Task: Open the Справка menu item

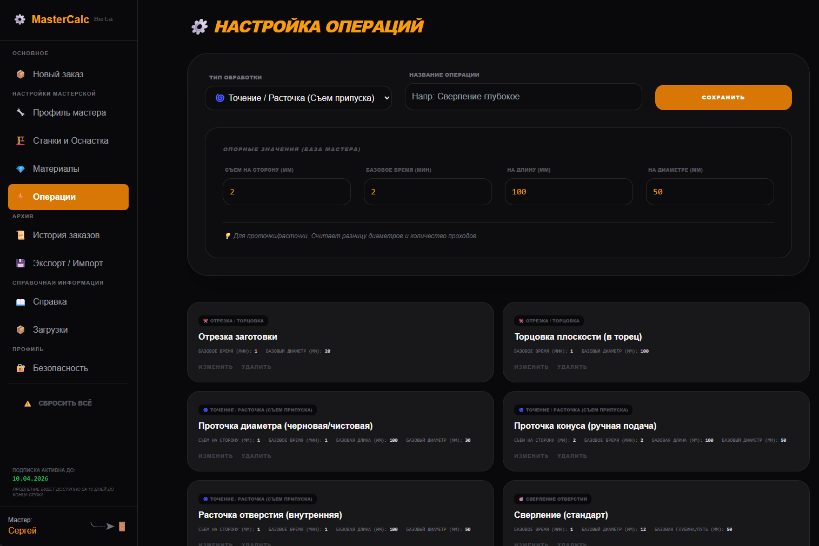Action: point(50,302)
